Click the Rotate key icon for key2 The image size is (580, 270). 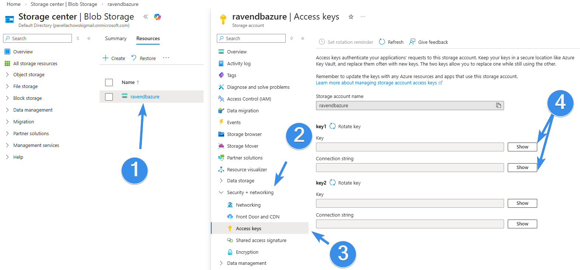tap(333, 183)
